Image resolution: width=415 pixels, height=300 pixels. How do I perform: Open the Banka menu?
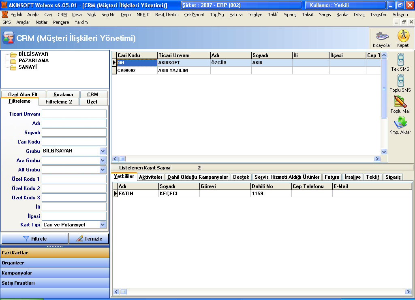click(x=342, y=15)
